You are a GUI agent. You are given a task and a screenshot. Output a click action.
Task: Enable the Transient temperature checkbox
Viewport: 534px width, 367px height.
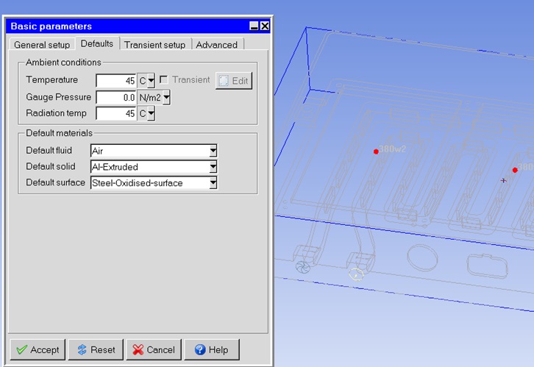164,79
